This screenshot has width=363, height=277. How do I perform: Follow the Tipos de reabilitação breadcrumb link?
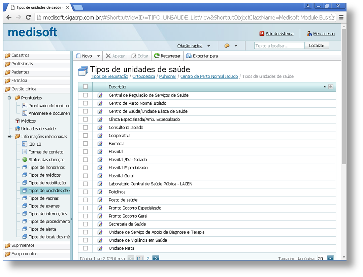click(109, 76)
